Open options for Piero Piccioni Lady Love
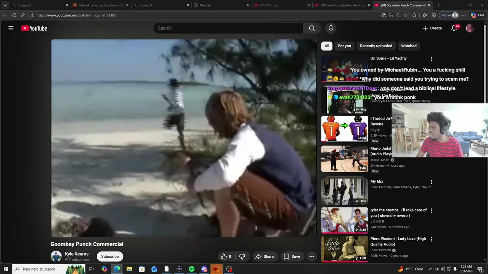Image resolution: width=488 pixels, height=274 pixels. (431, 239)
